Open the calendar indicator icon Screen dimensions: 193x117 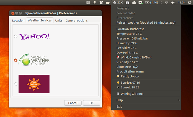pos(127,2)
